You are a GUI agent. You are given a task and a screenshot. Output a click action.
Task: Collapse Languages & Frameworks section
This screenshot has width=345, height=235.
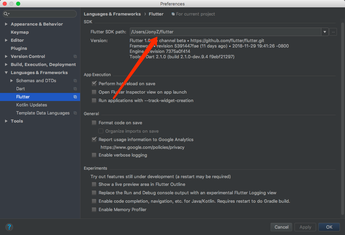[x=6, y=73]
